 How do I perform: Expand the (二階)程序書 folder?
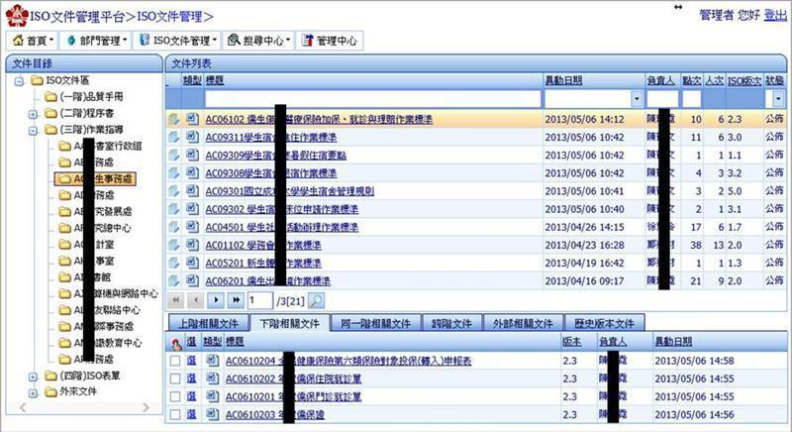click(x=34, y=114)
